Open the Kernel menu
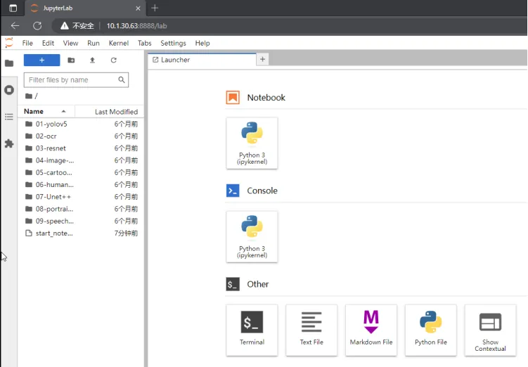The width and height of the screenshot is (528, 367). tap(119, 43)
